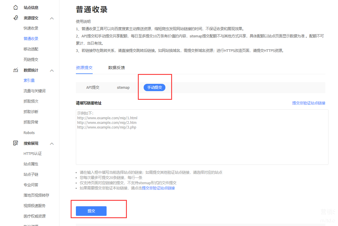The image size is (338, 226).
Task: Open 快速收录 in the sidebar
Action: [31, 28]
